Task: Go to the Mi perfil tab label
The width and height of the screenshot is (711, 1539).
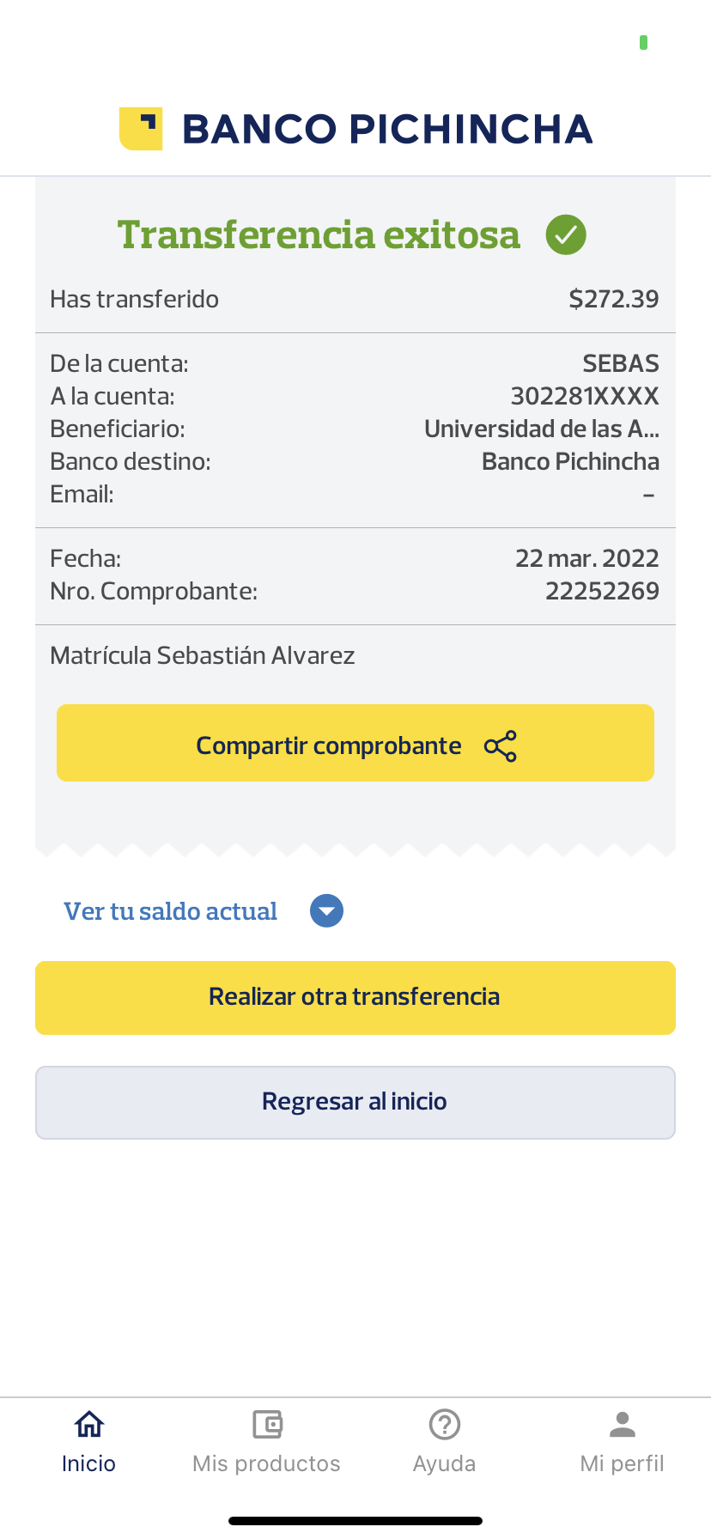Action: point(623,1463)
